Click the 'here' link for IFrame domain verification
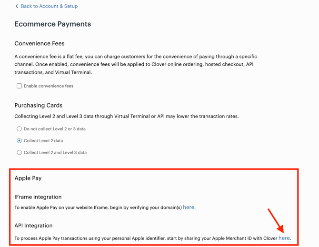319x247 pixels. pyautogui.click(x=189, y=207)
